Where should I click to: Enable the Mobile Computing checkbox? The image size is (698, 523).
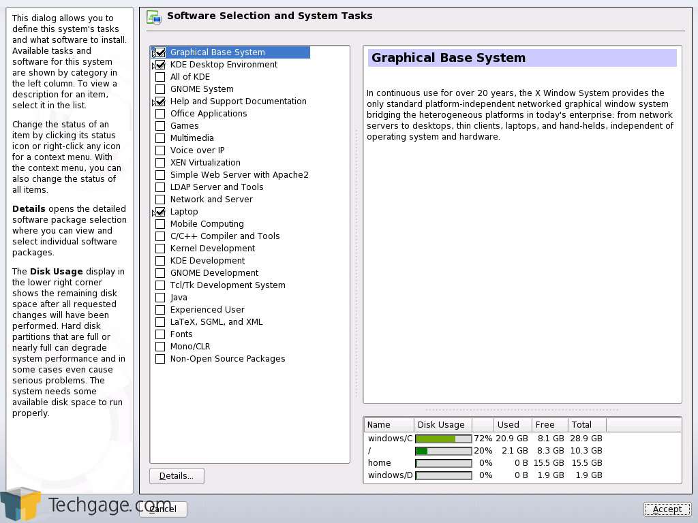(160, 224)
